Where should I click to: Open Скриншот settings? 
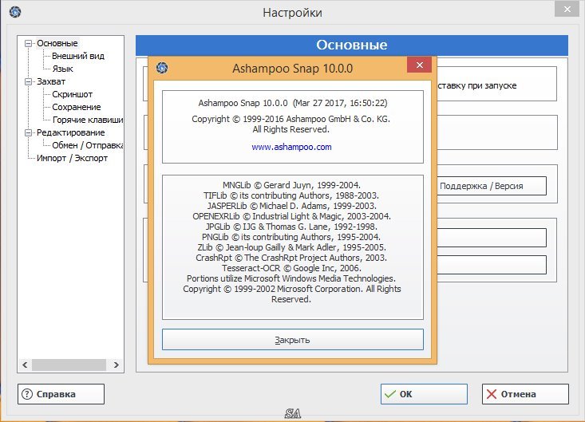click(x=72, y=94)
